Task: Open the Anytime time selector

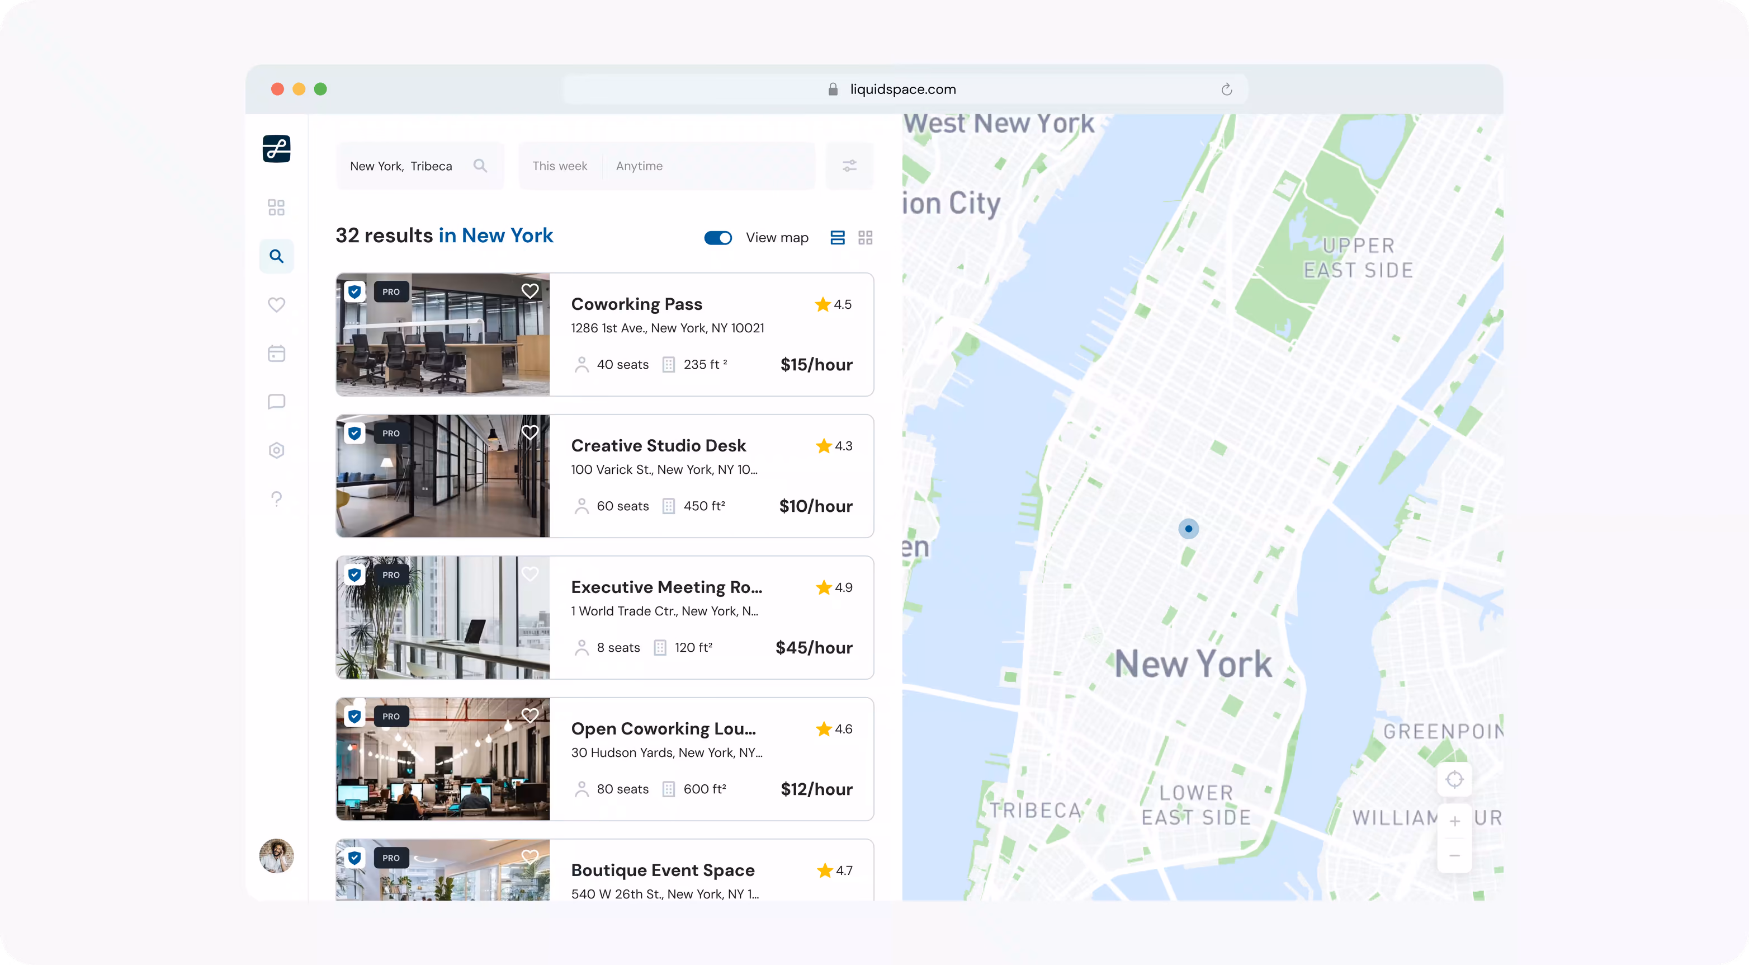Action: point(639,166)
